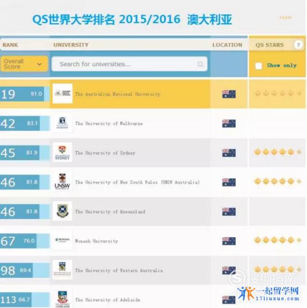
Task: Click the Australian National University logo
Action: [63, 94]
